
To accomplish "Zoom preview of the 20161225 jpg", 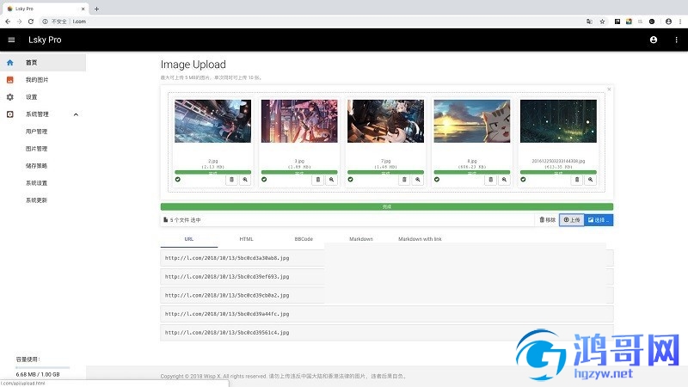I will click(591, 180).
